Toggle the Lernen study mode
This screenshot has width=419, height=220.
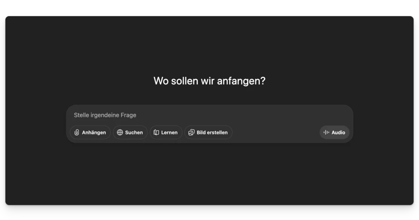[166, 132]
